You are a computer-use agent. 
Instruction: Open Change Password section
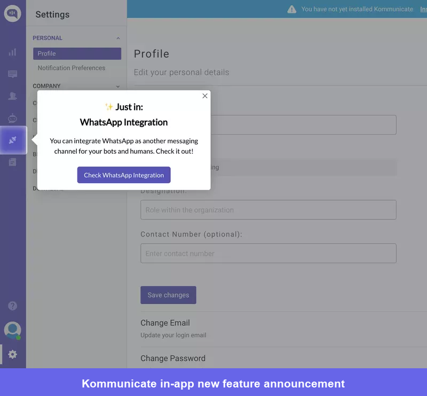[x=173, y=358]
